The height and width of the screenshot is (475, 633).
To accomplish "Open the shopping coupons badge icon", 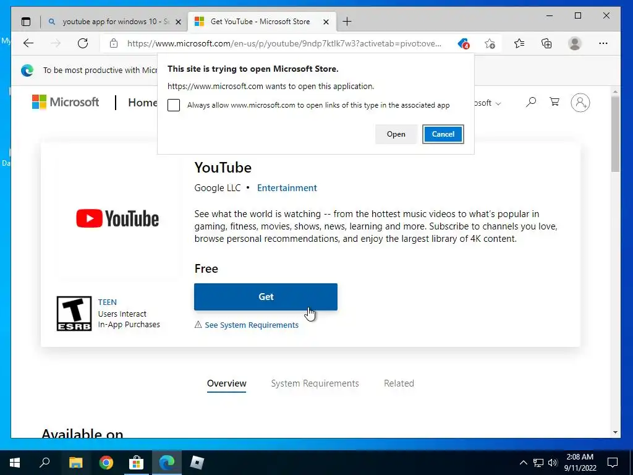I will [x=464, y=43].
